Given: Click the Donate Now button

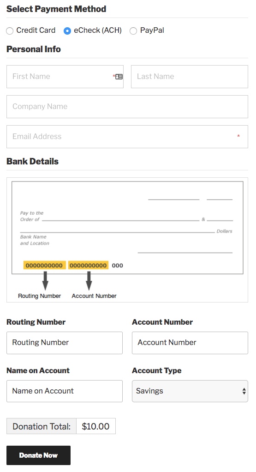Looking at the screenshot, I should pos(38,455).
